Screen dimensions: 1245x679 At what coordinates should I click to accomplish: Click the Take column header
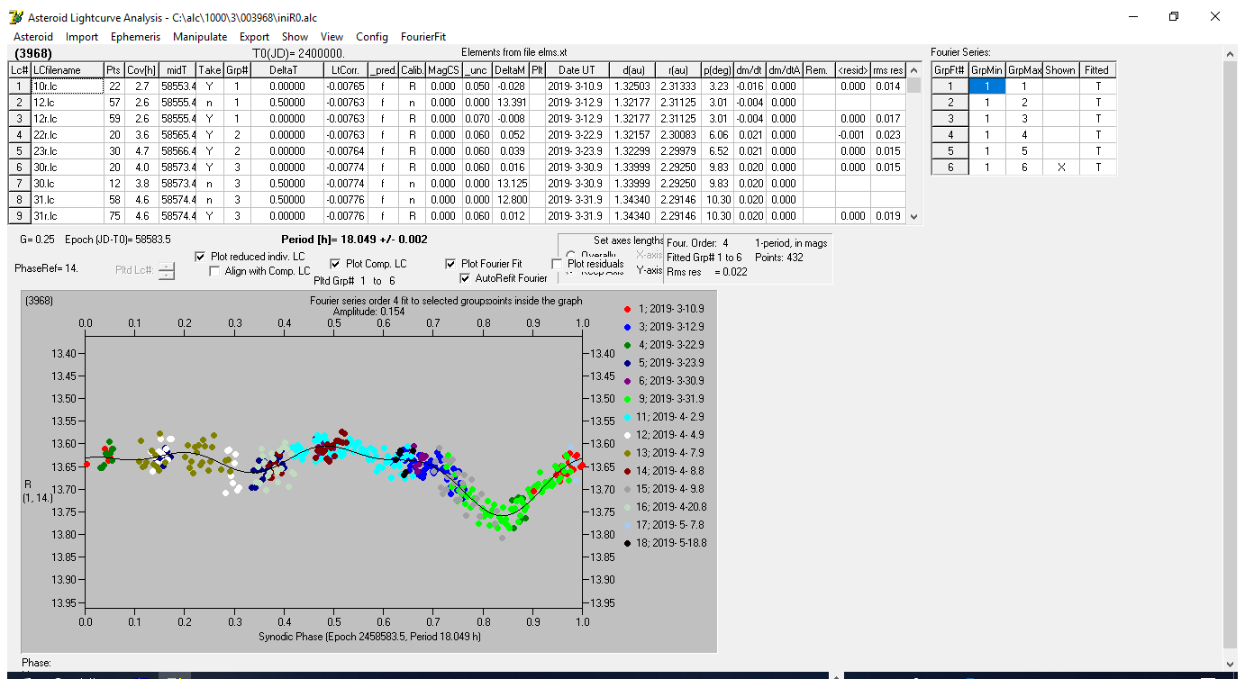tap(209, 69)
